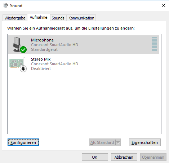Viewport: 169px width, 163px height.
Task: Click the Konfigurieren button
Action: coord(23,142)
